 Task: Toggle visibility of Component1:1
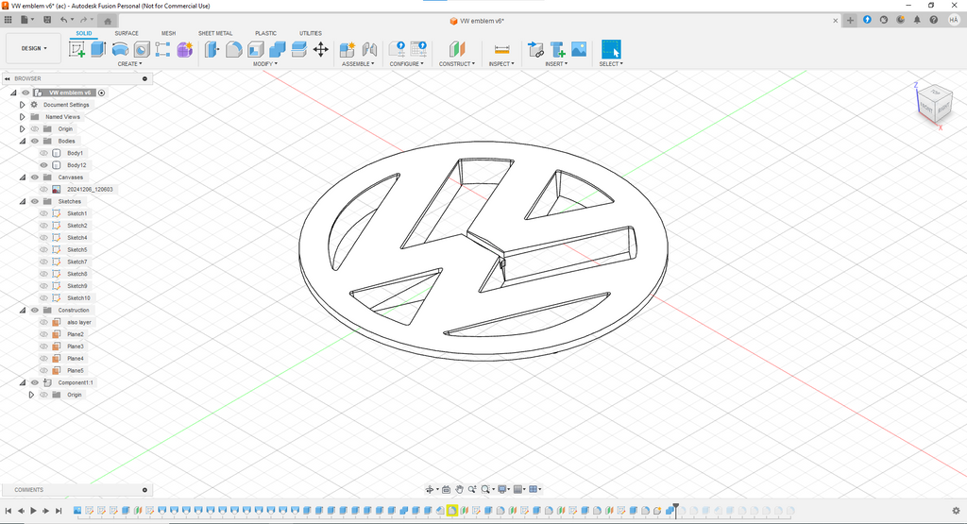pyautogui.click(x=35, y=382)
